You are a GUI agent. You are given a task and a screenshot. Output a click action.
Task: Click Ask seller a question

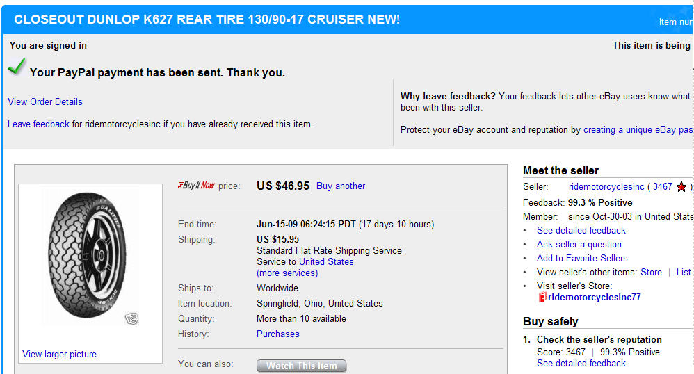(x=579, y=244)
